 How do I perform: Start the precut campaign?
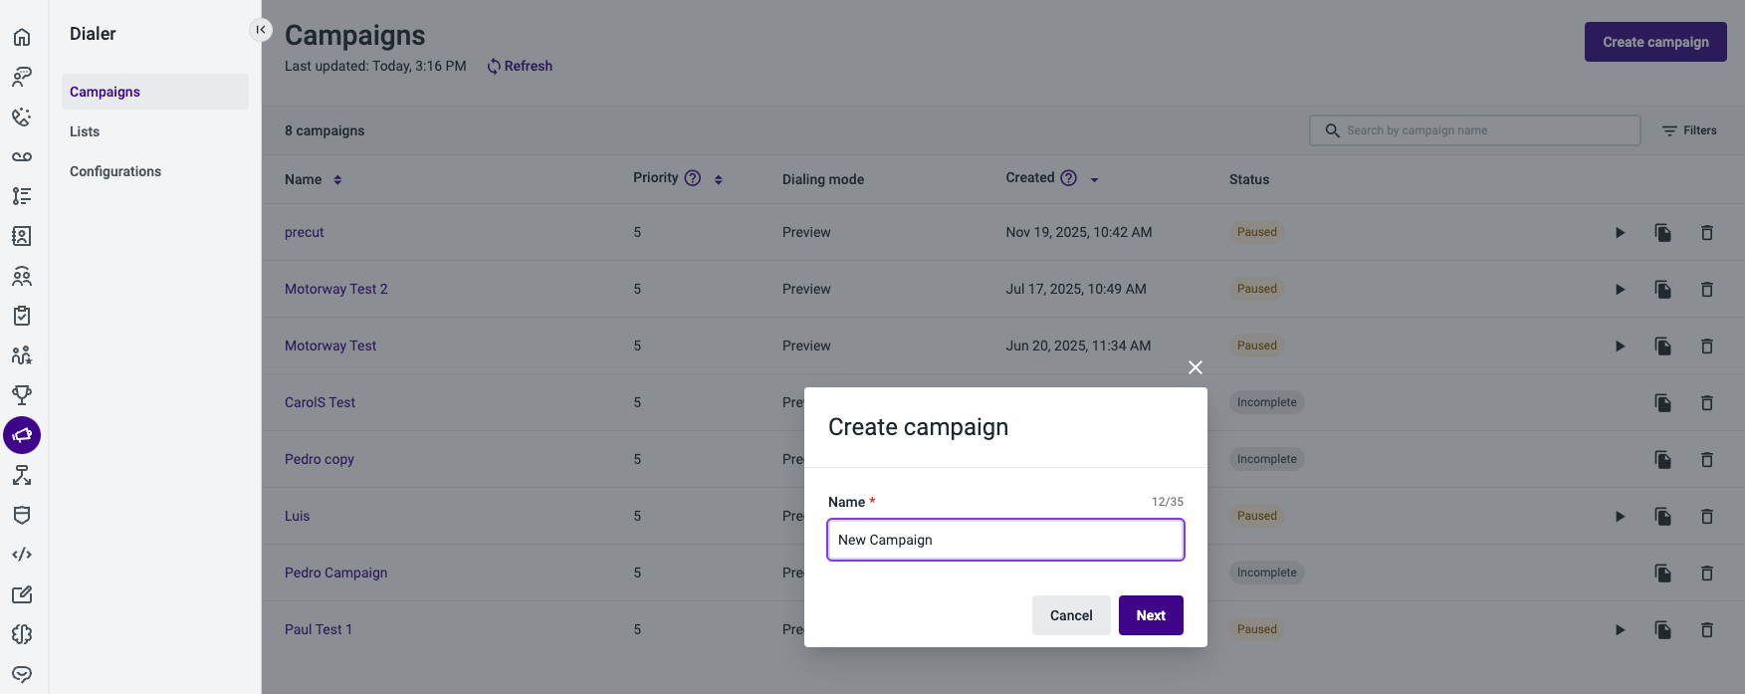1620,233
